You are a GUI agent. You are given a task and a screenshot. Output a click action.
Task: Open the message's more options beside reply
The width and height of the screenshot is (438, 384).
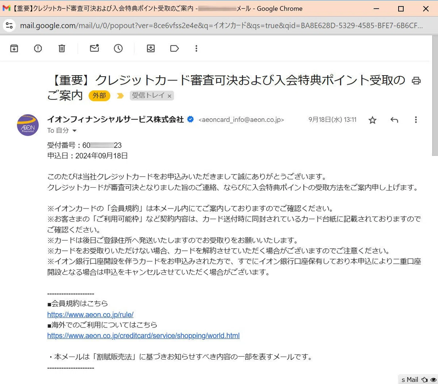pyautogui.click(x=416, y=120)
